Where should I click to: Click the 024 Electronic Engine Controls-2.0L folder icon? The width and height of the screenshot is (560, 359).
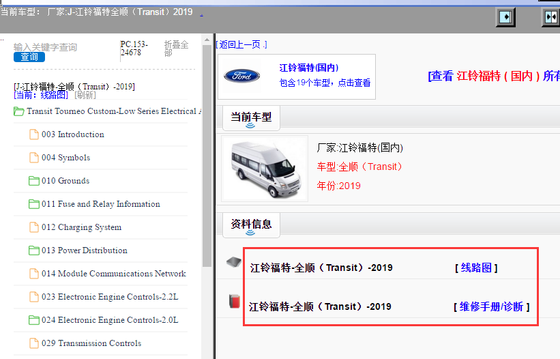pyautogui.click(x=34, y=320)
